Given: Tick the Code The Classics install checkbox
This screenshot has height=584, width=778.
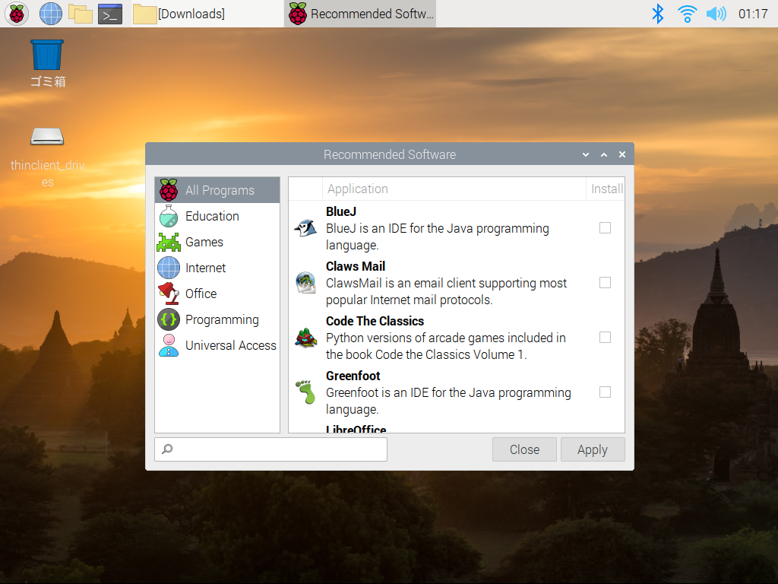Looking at the screenshot, I should [x=605, y=337].
